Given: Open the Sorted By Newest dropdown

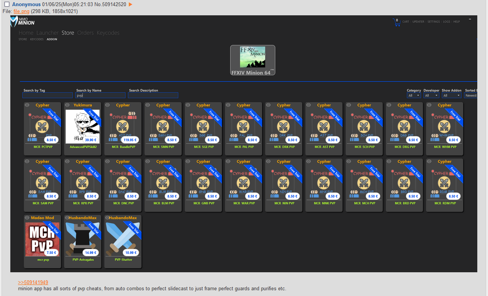Looking at the screenshot, I should pyautogui.click(x=471, y=95).
